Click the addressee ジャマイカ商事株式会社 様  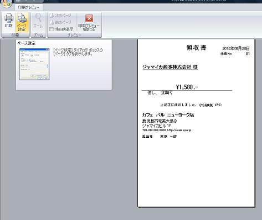170,67
